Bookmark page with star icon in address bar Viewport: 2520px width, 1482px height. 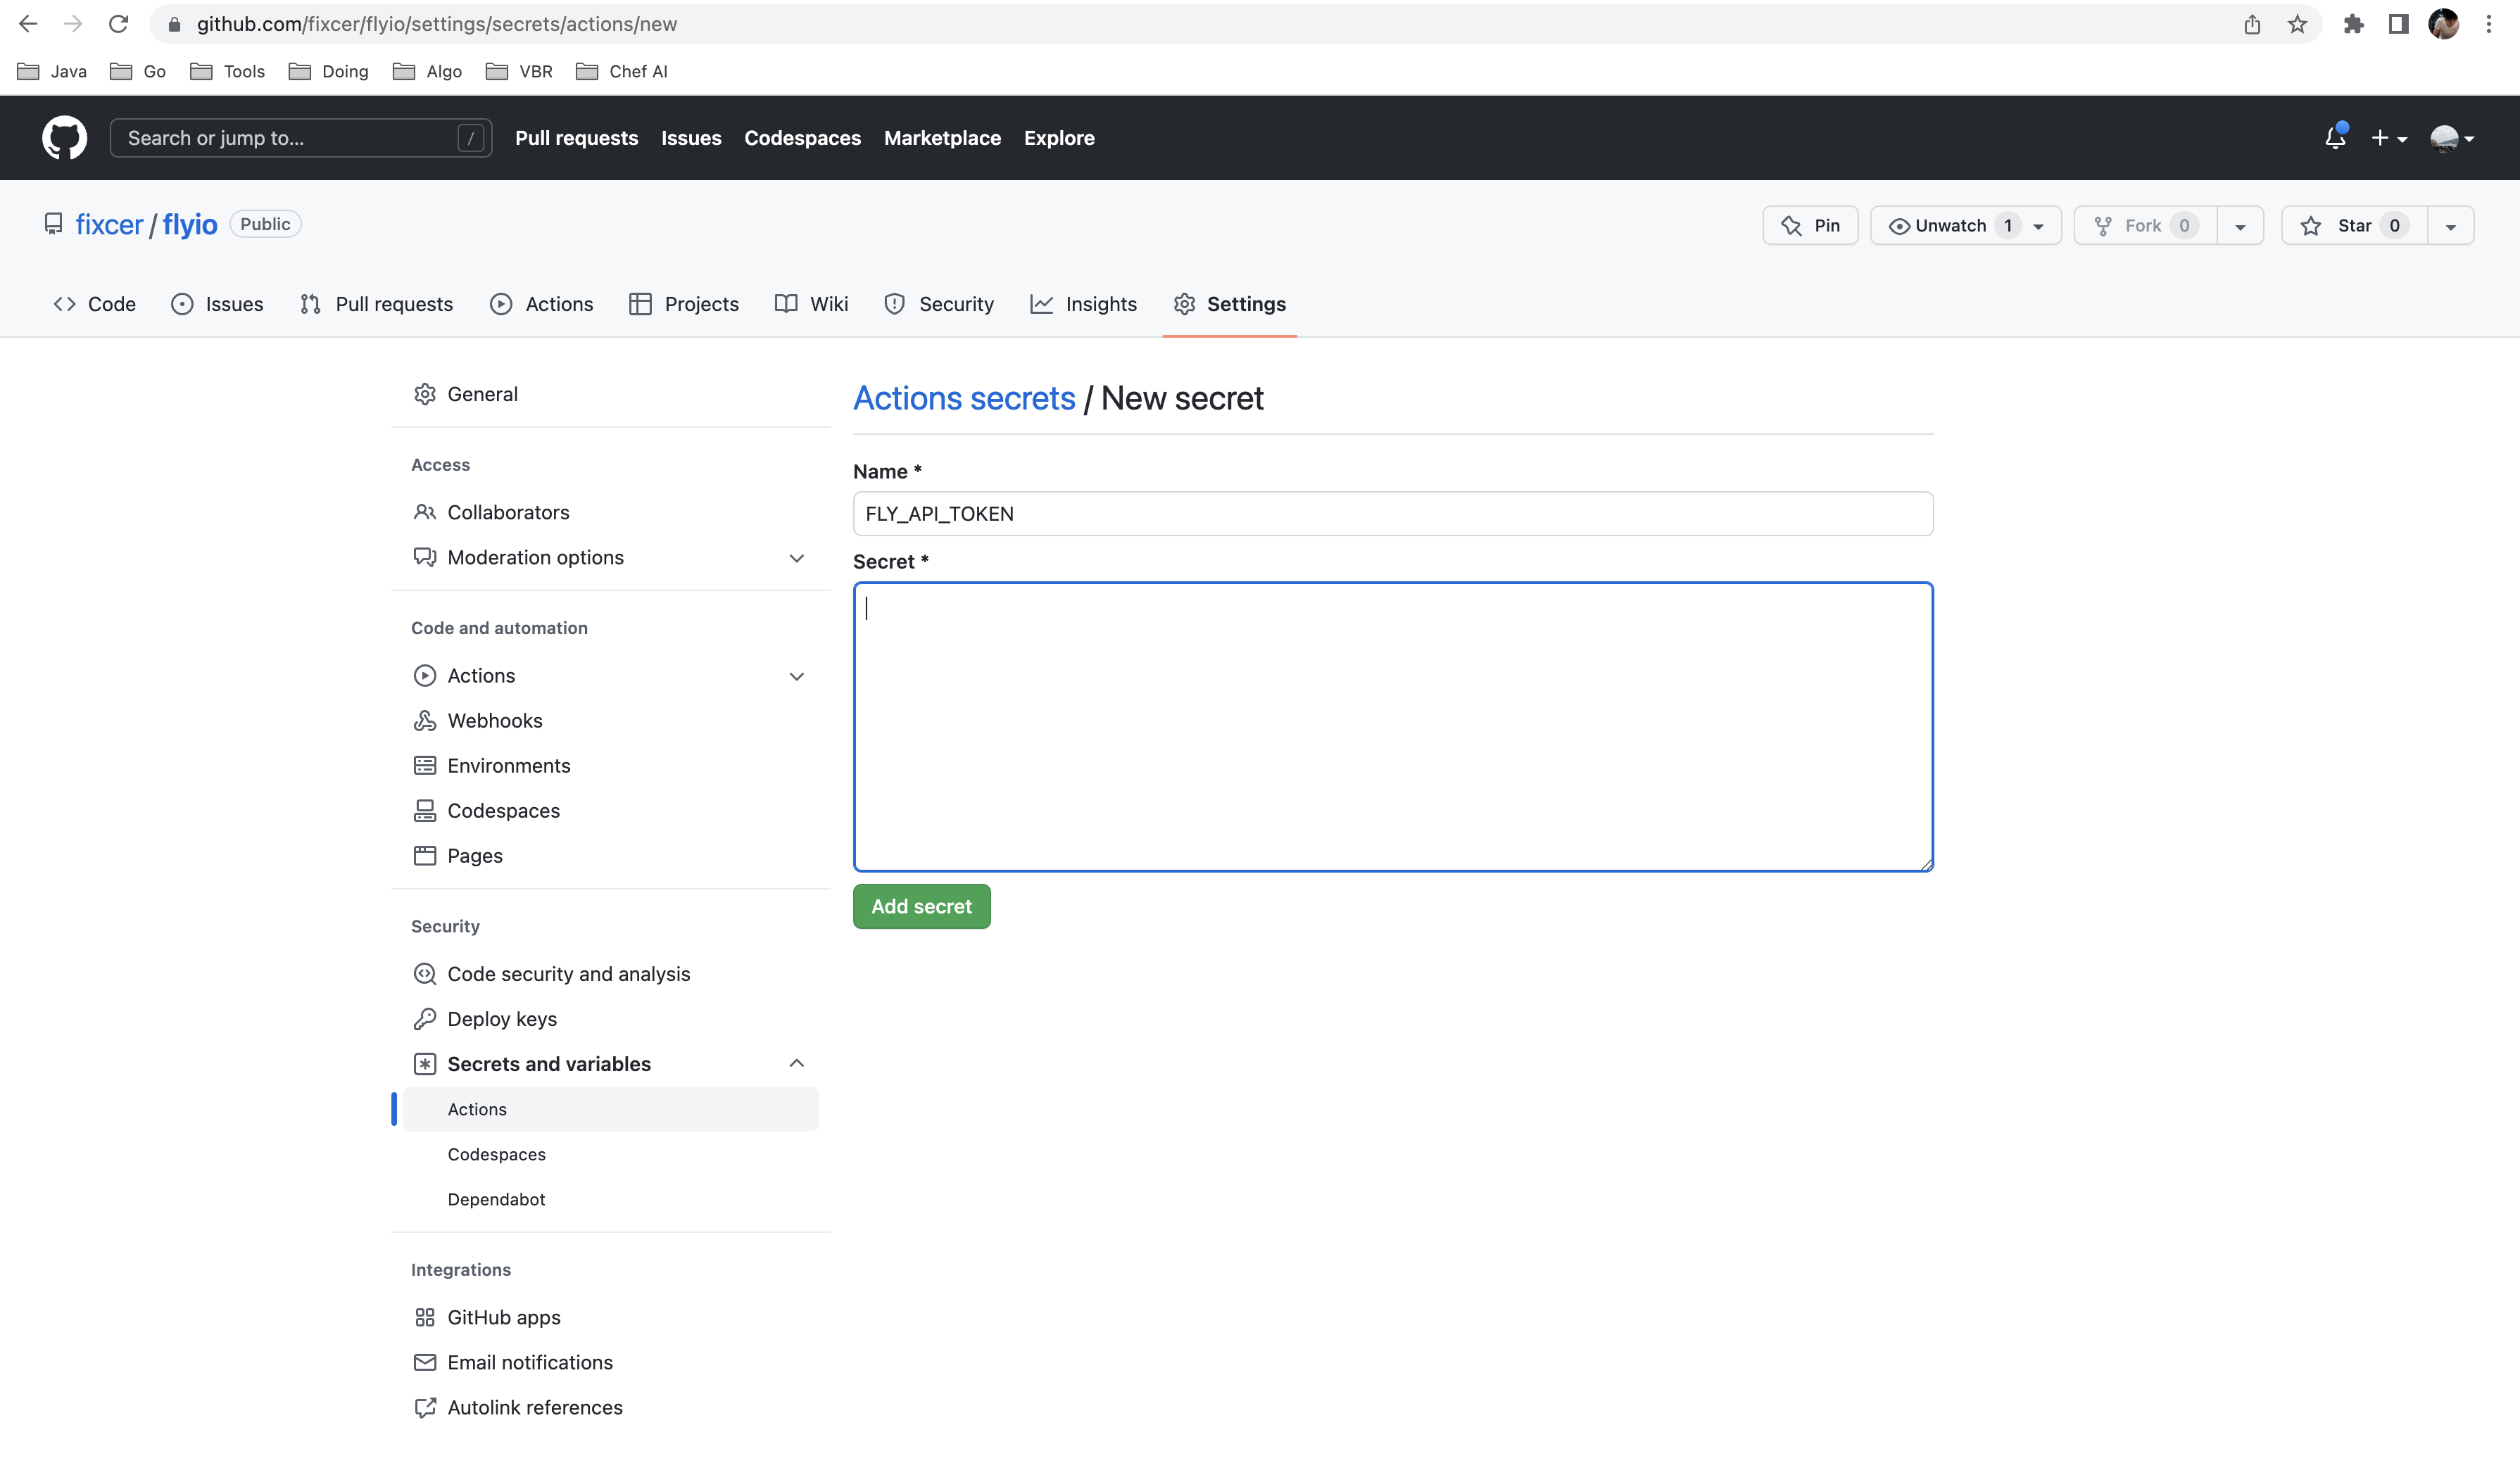(x=2297, y=24)
